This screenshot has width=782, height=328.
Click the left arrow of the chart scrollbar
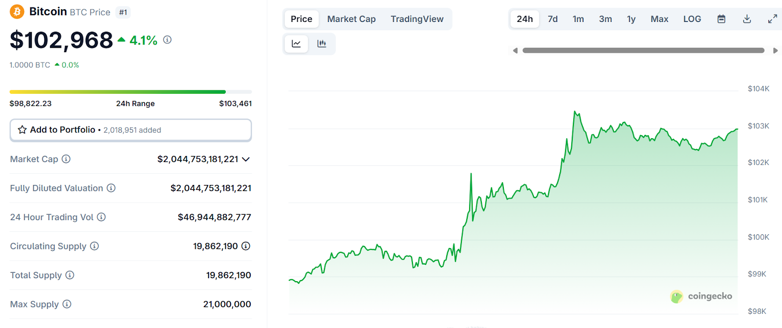point(515,50)
